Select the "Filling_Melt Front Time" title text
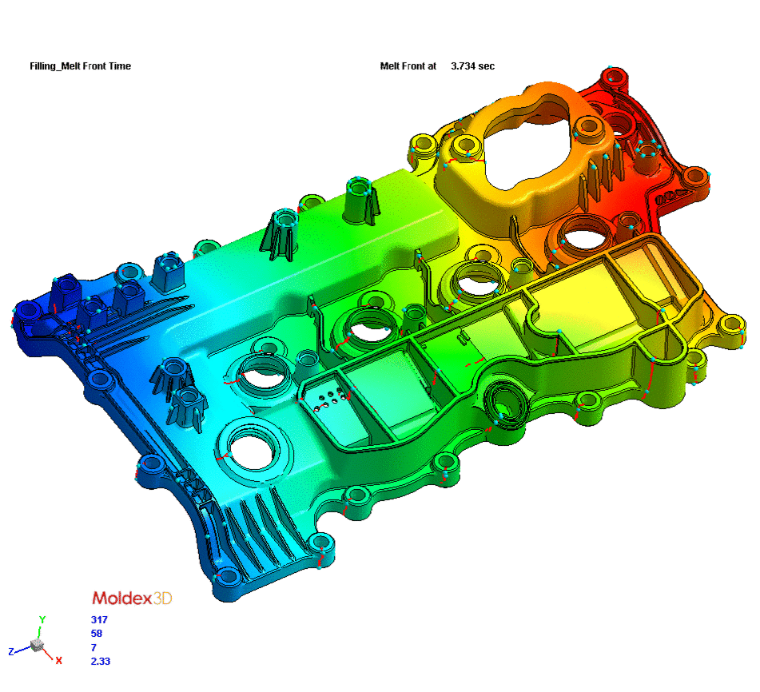This screenshot has width=760, height=692. 80,66
